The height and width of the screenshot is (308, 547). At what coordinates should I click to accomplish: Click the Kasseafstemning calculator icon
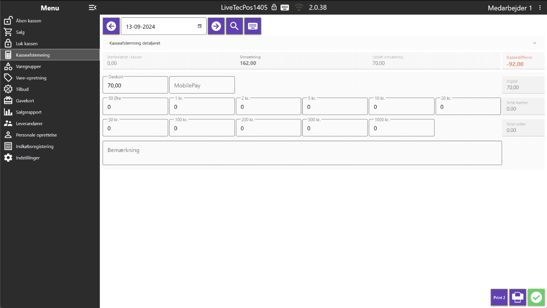8,55
